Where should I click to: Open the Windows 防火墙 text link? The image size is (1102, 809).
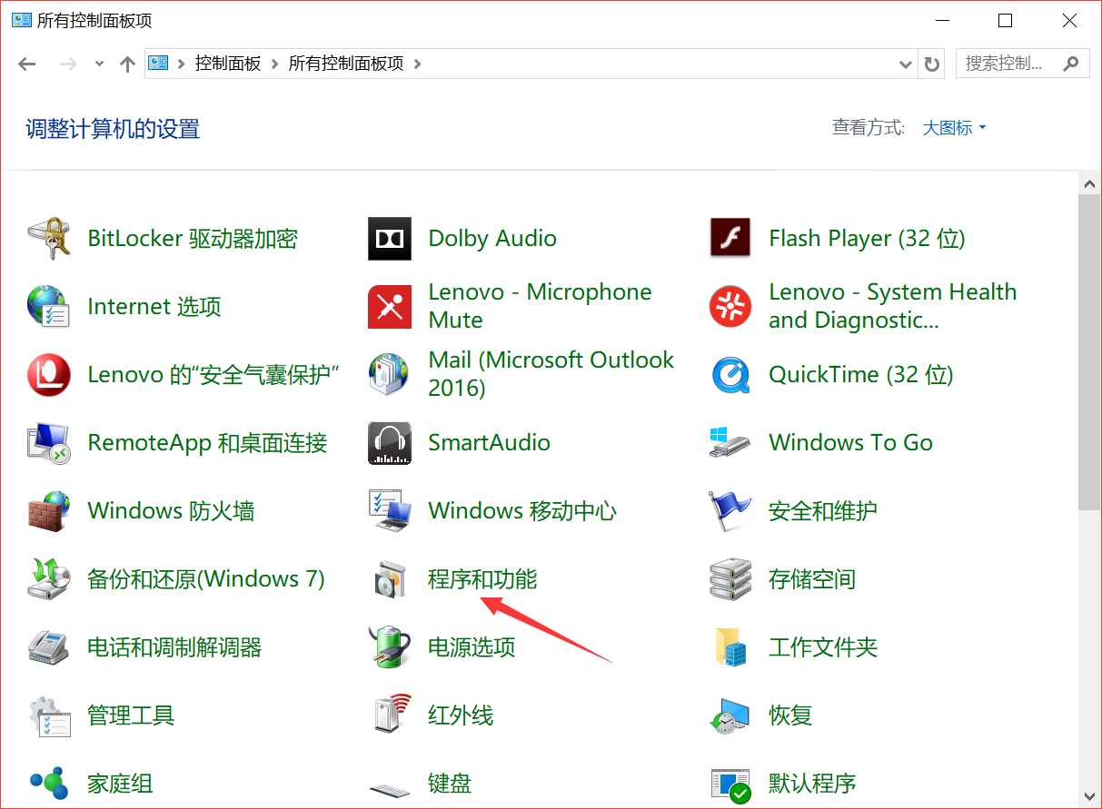[x=171, y=511]
